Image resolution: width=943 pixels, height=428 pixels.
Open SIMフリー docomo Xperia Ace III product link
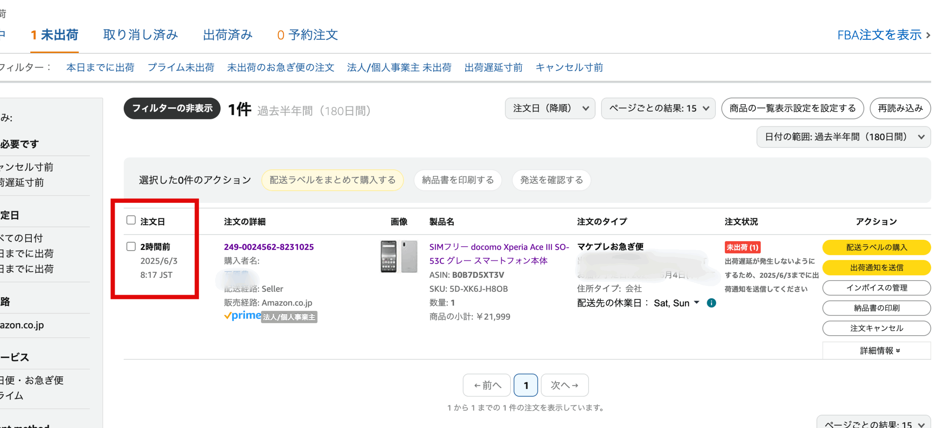click(x=499, y=254)
